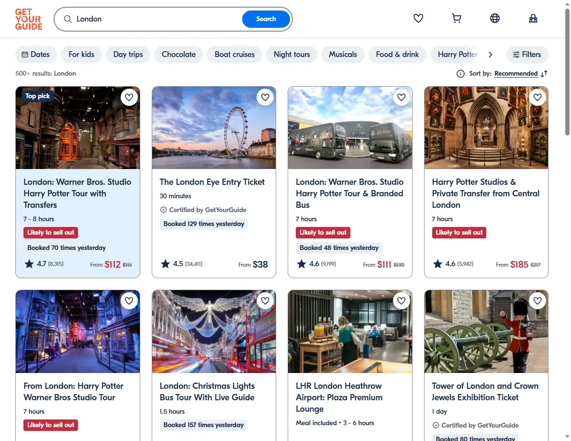Open London: Warner Bros. Studio Tour with Transfers title
571x441 pixels.
pos(77,193)
